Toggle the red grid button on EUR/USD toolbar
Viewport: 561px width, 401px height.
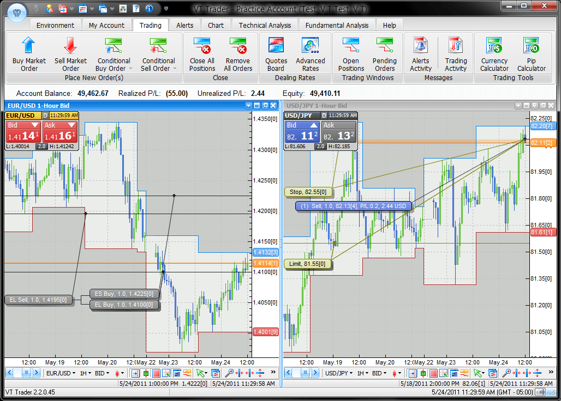pos(156,373)
